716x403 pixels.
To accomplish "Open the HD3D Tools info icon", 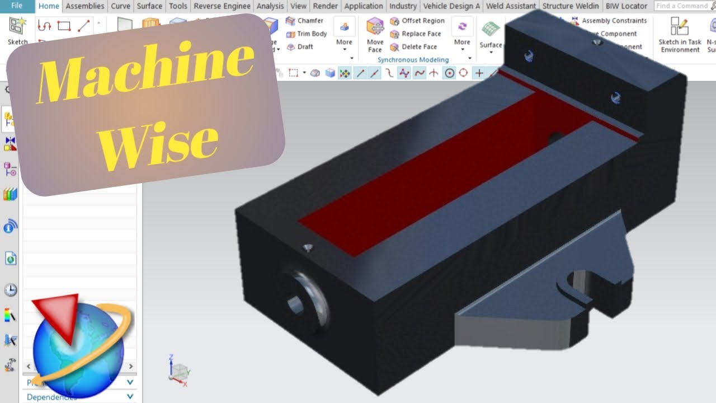I will pos(10,227).
